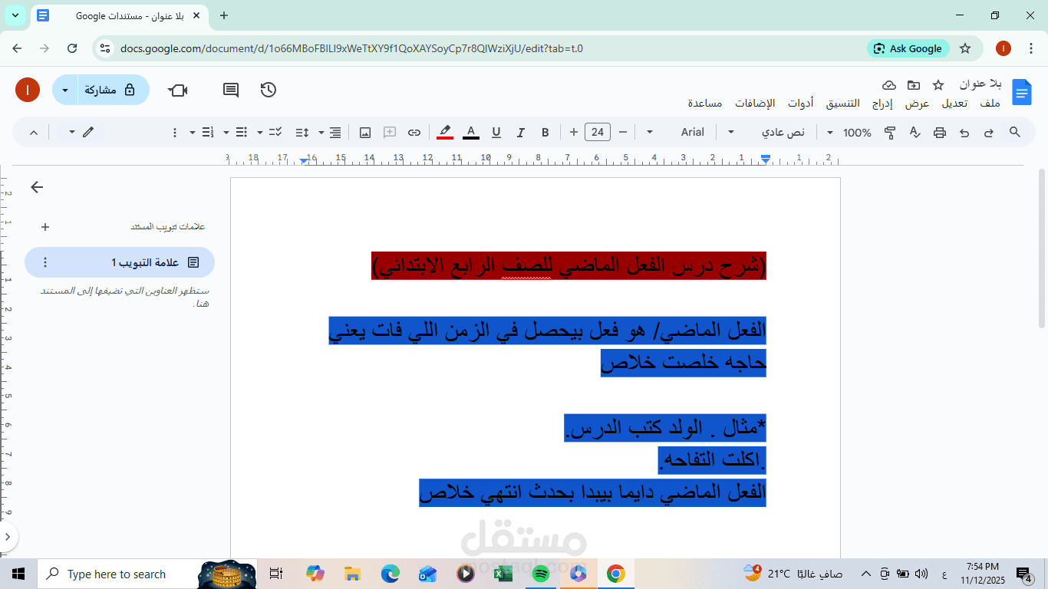Reload the browser page
This screenshot has width=1048, height=589.
click(72, 48)
